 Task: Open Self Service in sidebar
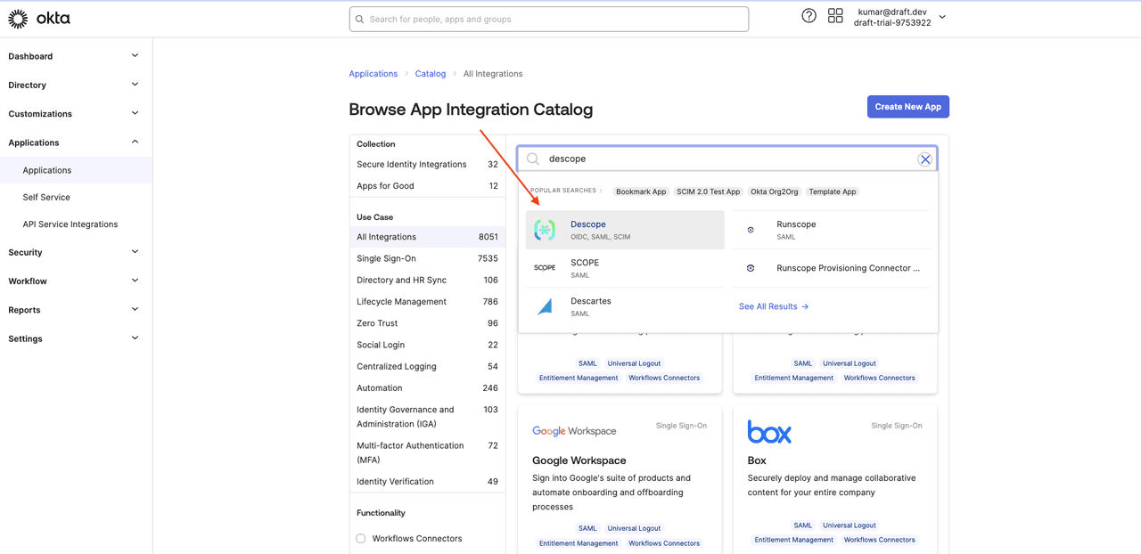46,198
